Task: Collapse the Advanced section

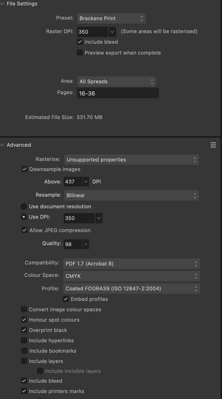Action: [x=2, y=145]
